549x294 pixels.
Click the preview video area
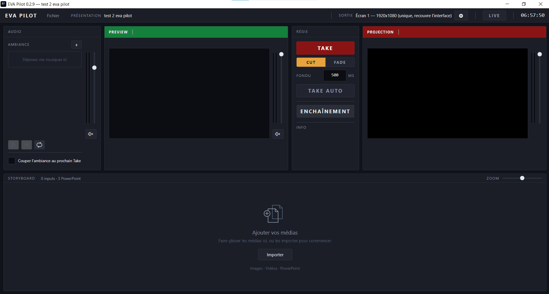point(189,94)
